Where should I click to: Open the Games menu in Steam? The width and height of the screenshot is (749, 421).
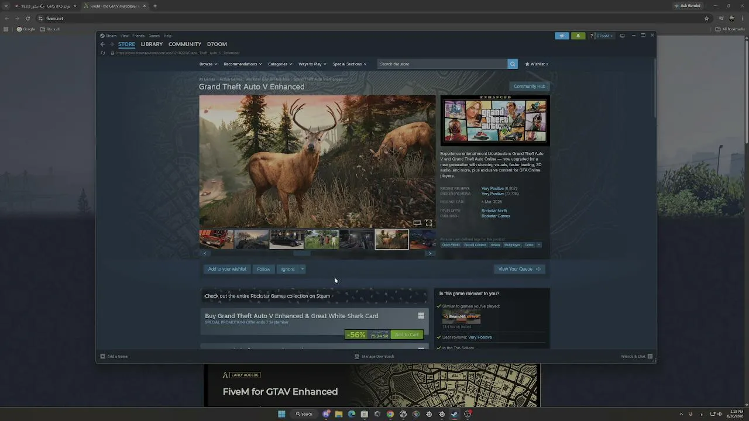[x=154, y=36]
